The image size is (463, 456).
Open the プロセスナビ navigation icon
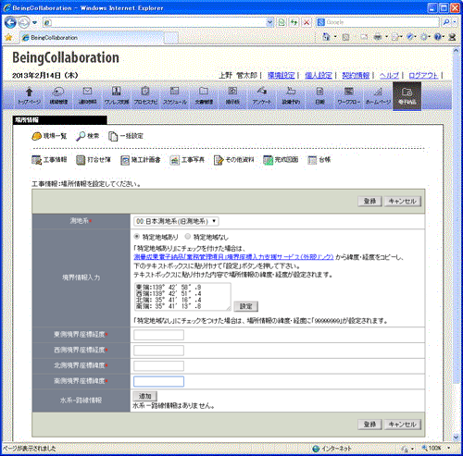(x=145, y=96)
